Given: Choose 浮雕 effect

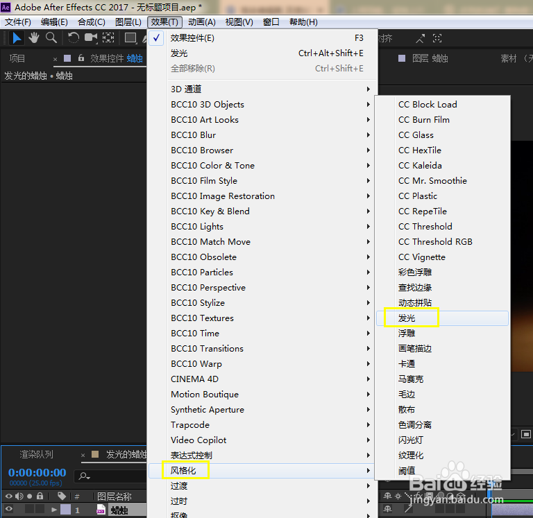Looking at the screenshot, I should click(442, 334).
